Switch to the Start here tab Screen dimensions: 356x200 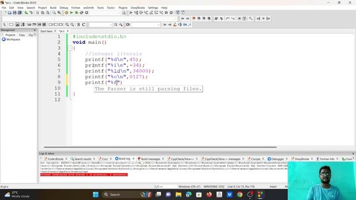coord(46,31)
